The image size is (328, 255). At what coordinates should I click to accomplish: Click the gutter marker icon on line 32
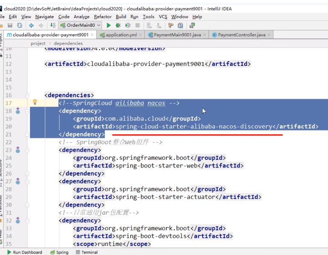tap(18, 220)
